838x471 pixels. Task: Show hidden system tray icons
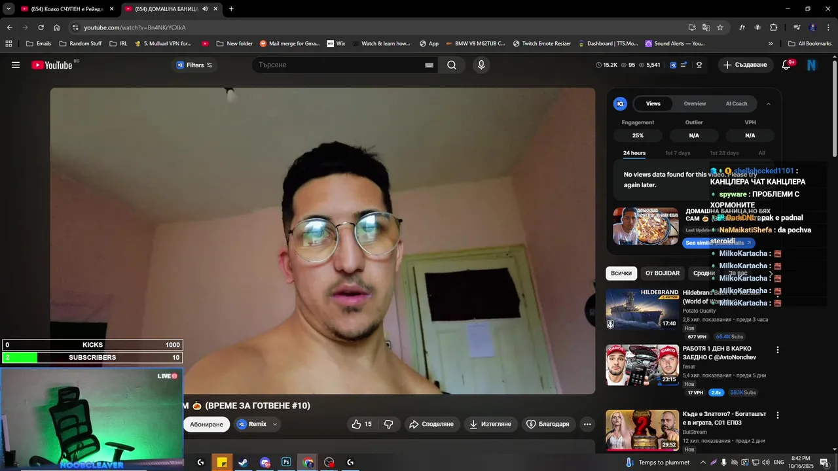pyautogui.click(x=703, y=462)
